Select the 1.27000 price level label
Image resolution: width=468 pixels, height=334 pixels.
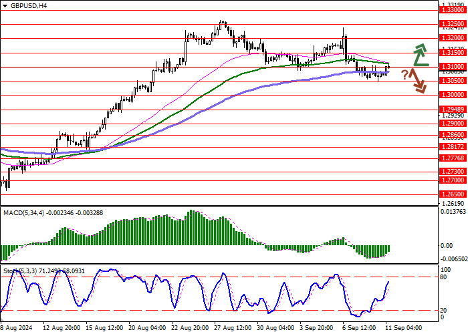point(453,180)
